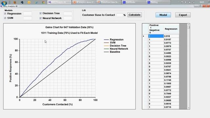Click the input box beside Decision Tree
Viewport: 210px width, 118px height.
point(68,13)
